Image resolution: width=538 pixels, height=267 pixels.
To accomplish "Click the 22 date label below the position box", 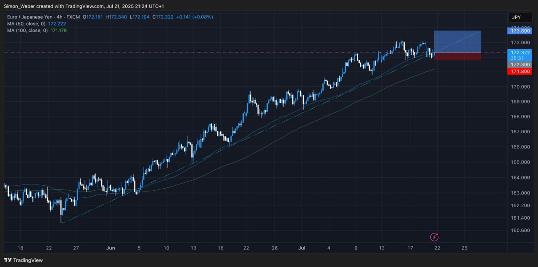I will tap(437, 248).
